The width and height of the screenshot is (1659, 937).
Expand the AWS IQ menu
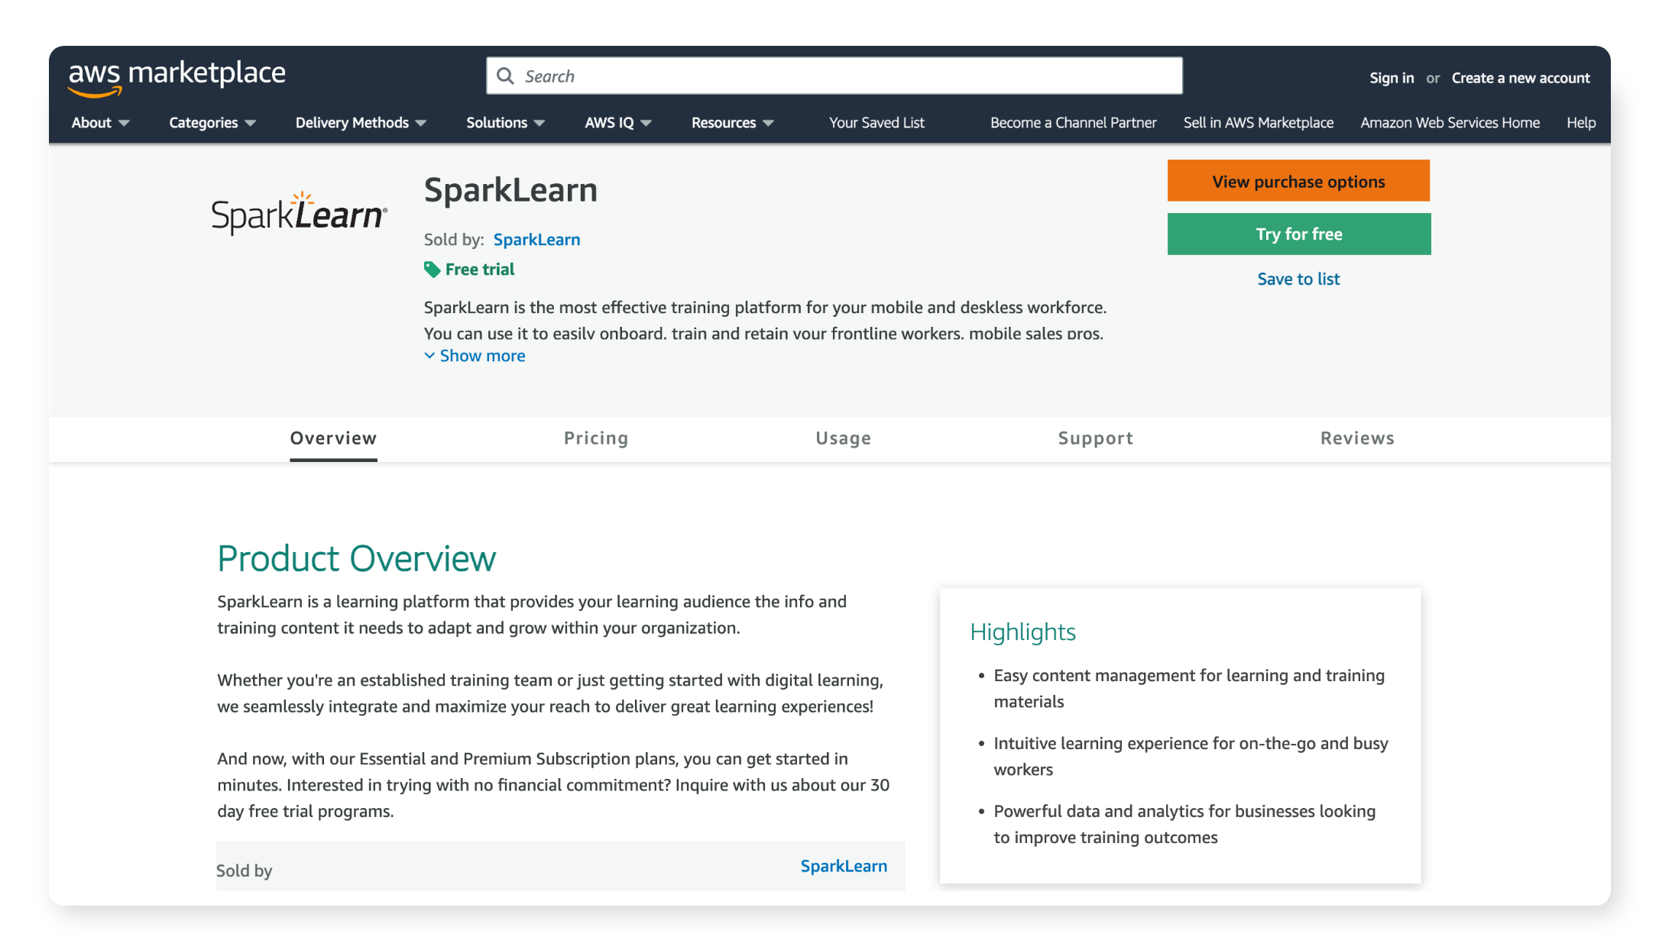point(617,123)
